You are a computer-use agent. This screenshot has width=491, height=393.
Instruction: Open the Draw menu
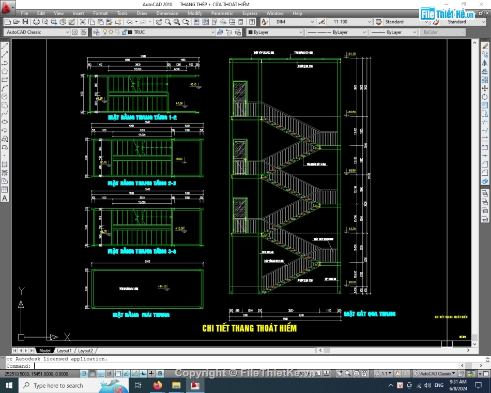pos(142,13)
